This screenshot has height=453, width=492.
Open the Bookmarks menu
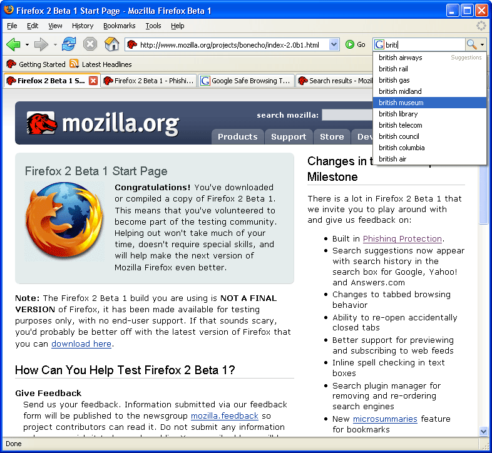[x=119, y=26]
